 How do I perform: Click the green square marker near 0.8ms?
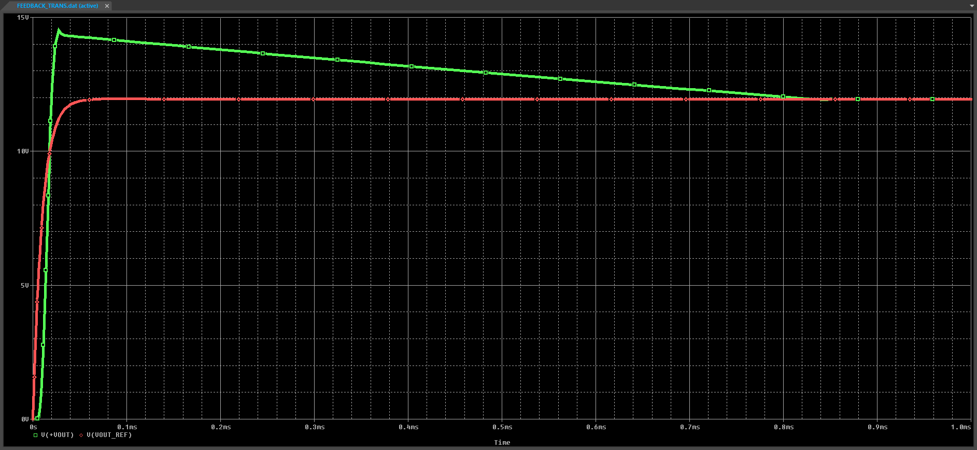click(x=783, y=96)
